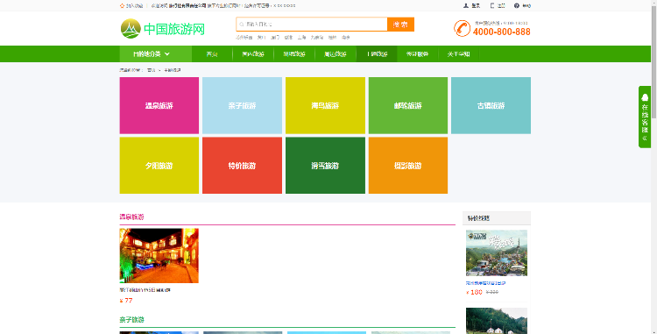Open the red 特价旅游 tile
The height and width of the screenshot is (334, 657).
click(x=242, y=166)
